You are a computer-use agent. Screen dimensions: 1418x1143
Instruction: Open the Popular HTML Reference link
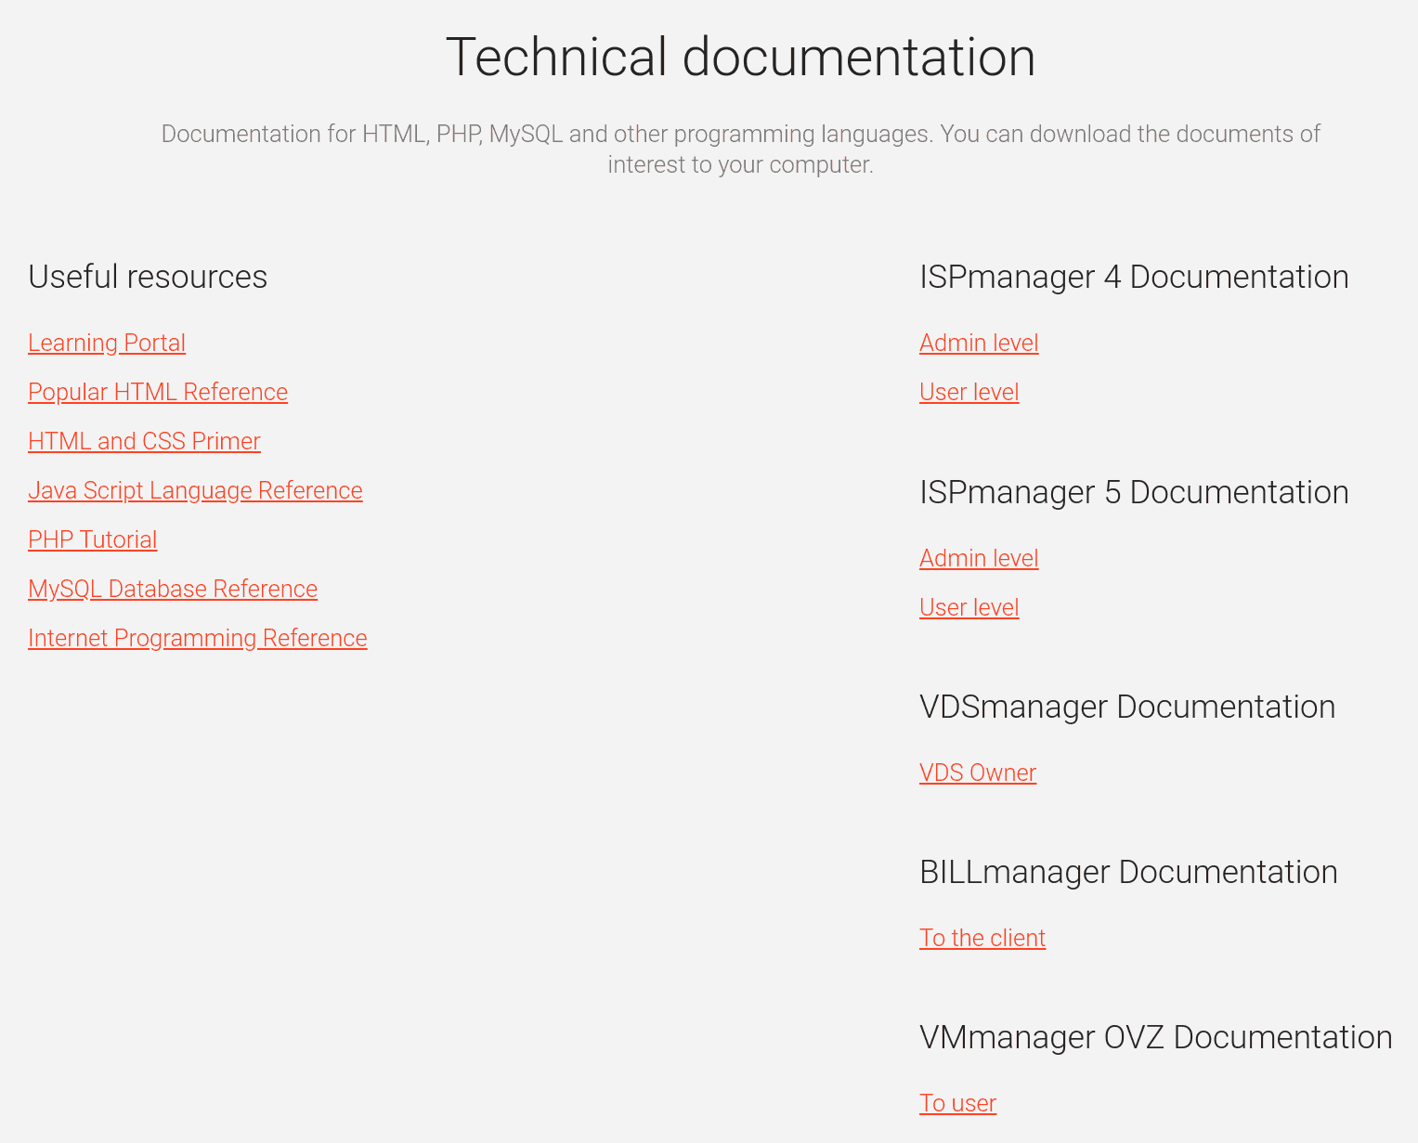(x=158, y=392)
